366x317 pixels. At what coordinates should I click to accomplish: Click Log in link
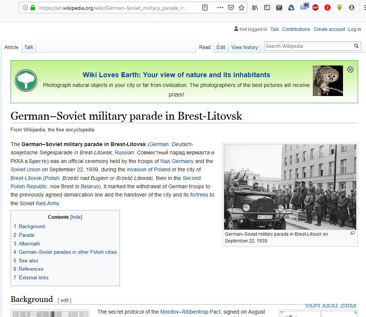(x=354, y=29)
